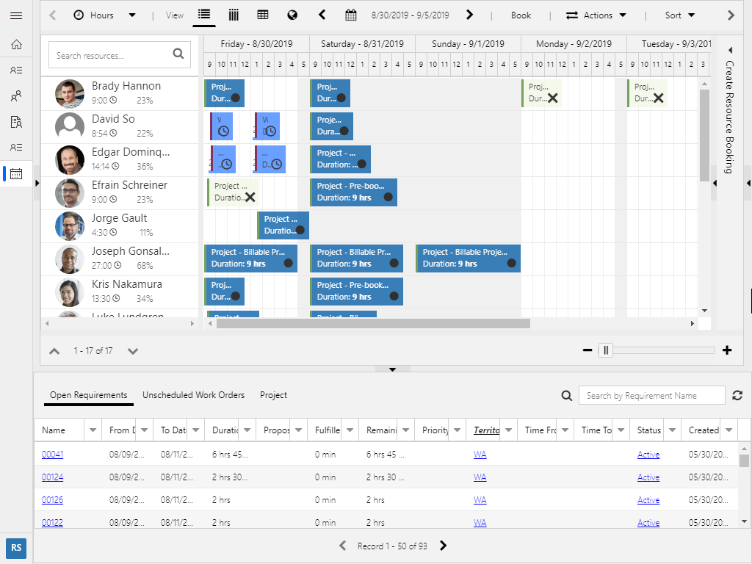Click the Book button

pyautogui.click(x=521, y=15)
